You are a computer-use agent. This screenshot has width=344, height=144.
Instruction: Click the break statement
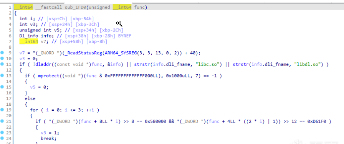(x=48, y=138)
